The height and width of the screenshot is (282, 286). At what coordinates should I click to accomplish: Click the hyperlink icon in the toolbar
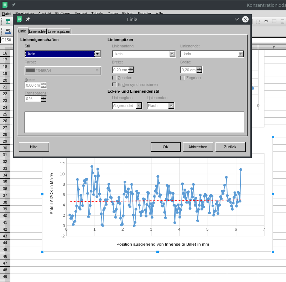266,21
